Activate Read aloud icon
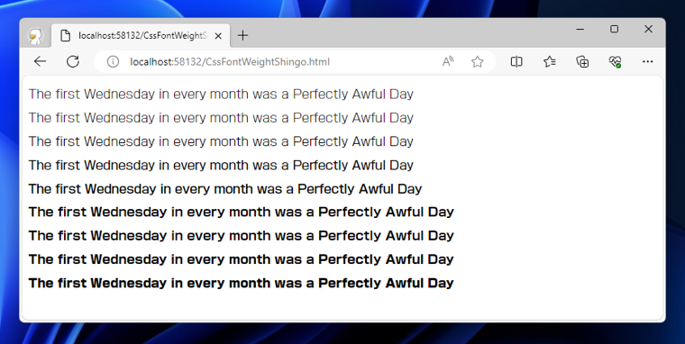The height and width of the screenshot is (344, 685). click(x=448, y=61)
